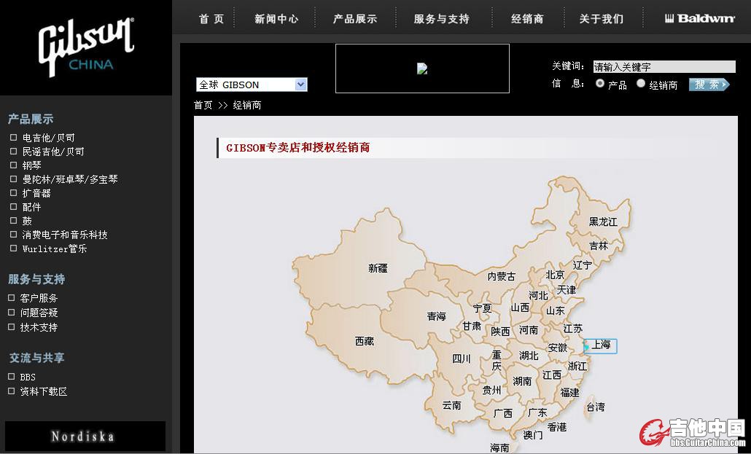
Task: Open 问题答疑 support link
Action: pos(39,313)
